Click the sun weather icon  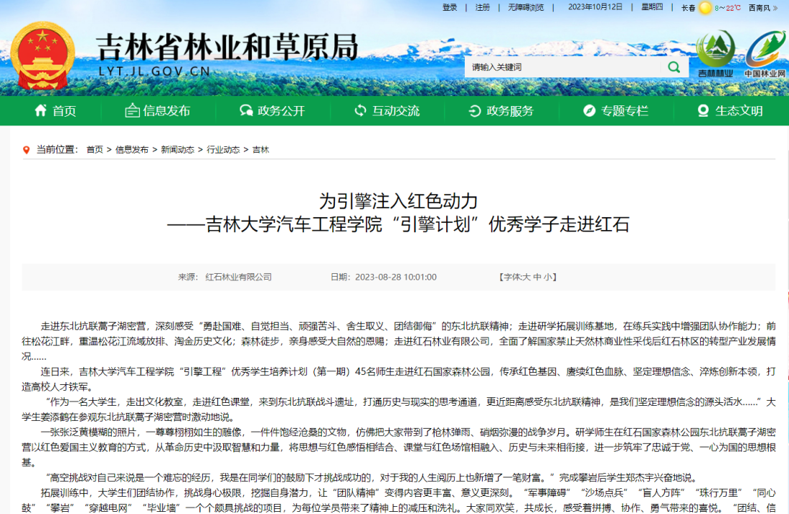(706, 8)
